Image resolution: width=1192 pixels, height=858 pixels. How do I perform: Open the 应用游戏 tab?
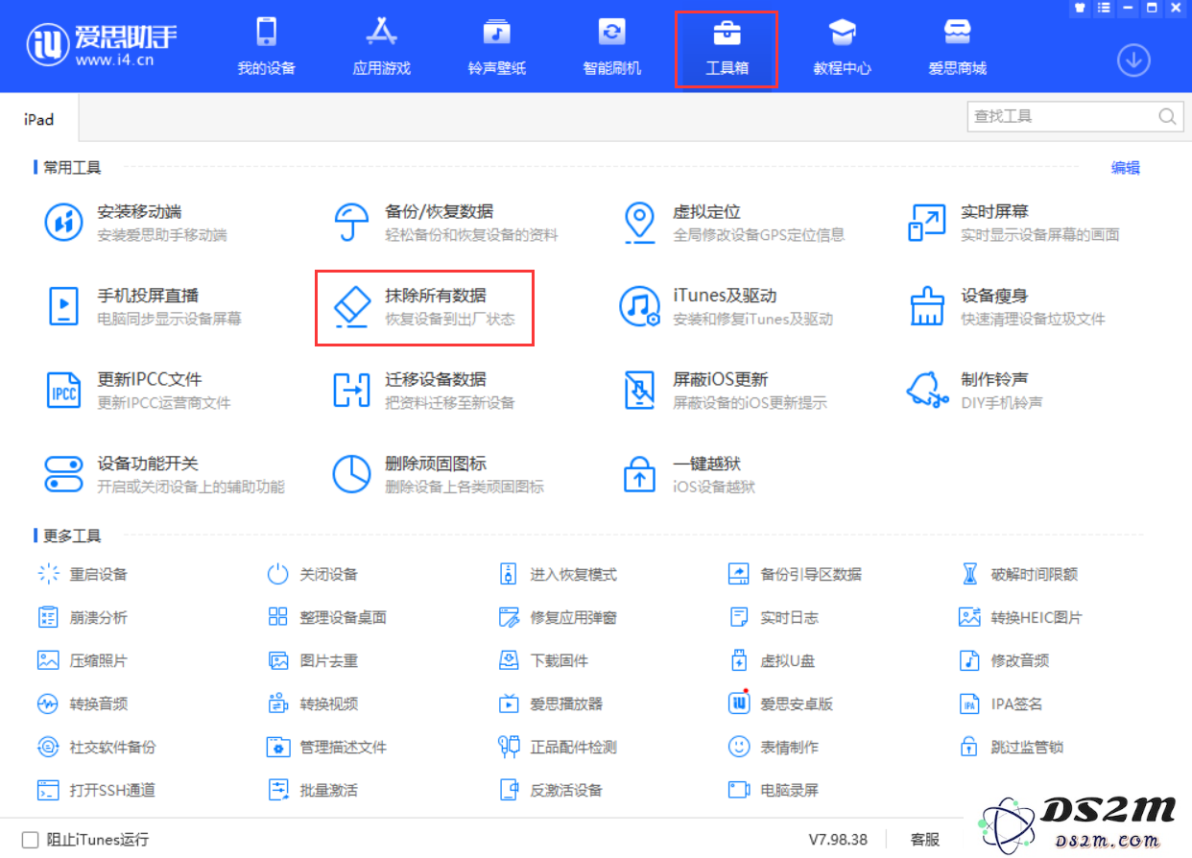382,46
